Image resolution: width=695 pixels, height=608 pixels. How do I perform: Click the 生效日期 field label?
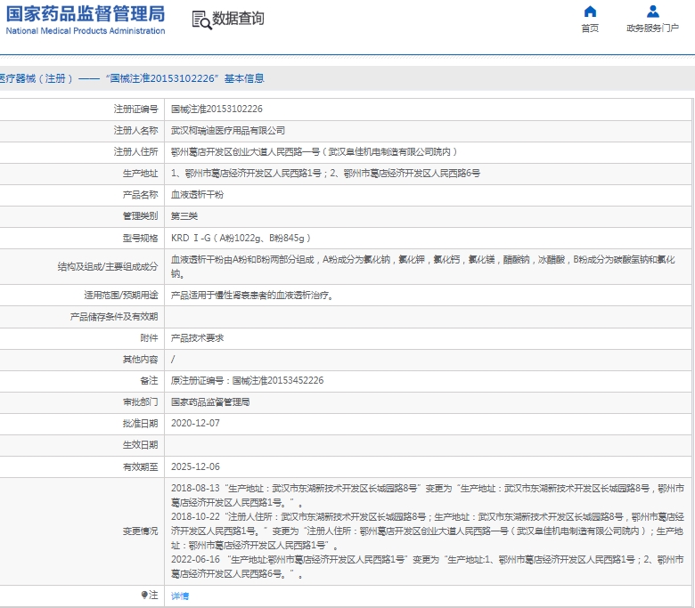point(140,444)
